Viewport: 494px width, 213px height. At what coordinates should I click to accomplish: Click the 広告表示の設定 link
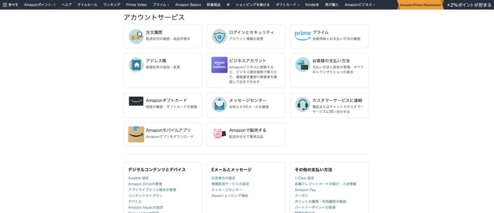pos(223,178)
